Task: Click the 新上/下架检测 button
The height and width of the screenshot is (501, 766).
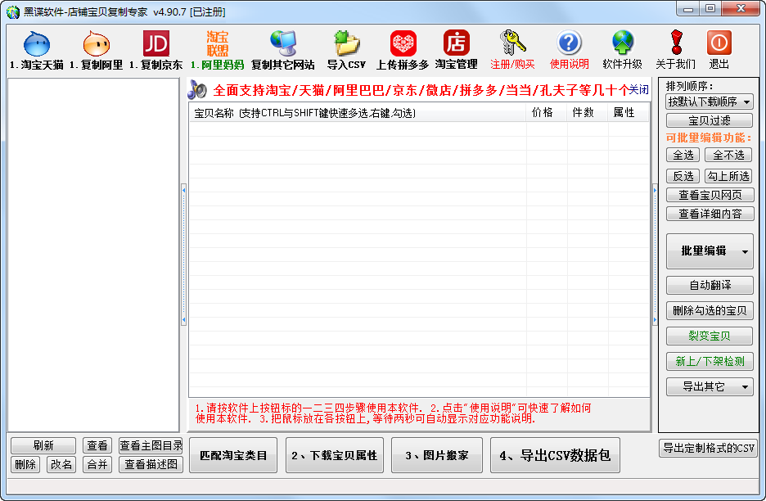Action: (x=710, y=361)
